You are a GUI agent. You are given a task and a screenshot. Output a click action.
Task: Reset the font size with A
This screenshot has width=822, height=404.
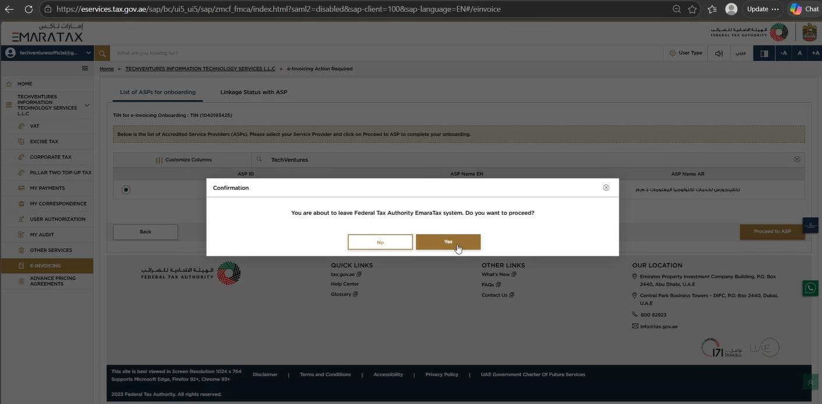point(799,53)
